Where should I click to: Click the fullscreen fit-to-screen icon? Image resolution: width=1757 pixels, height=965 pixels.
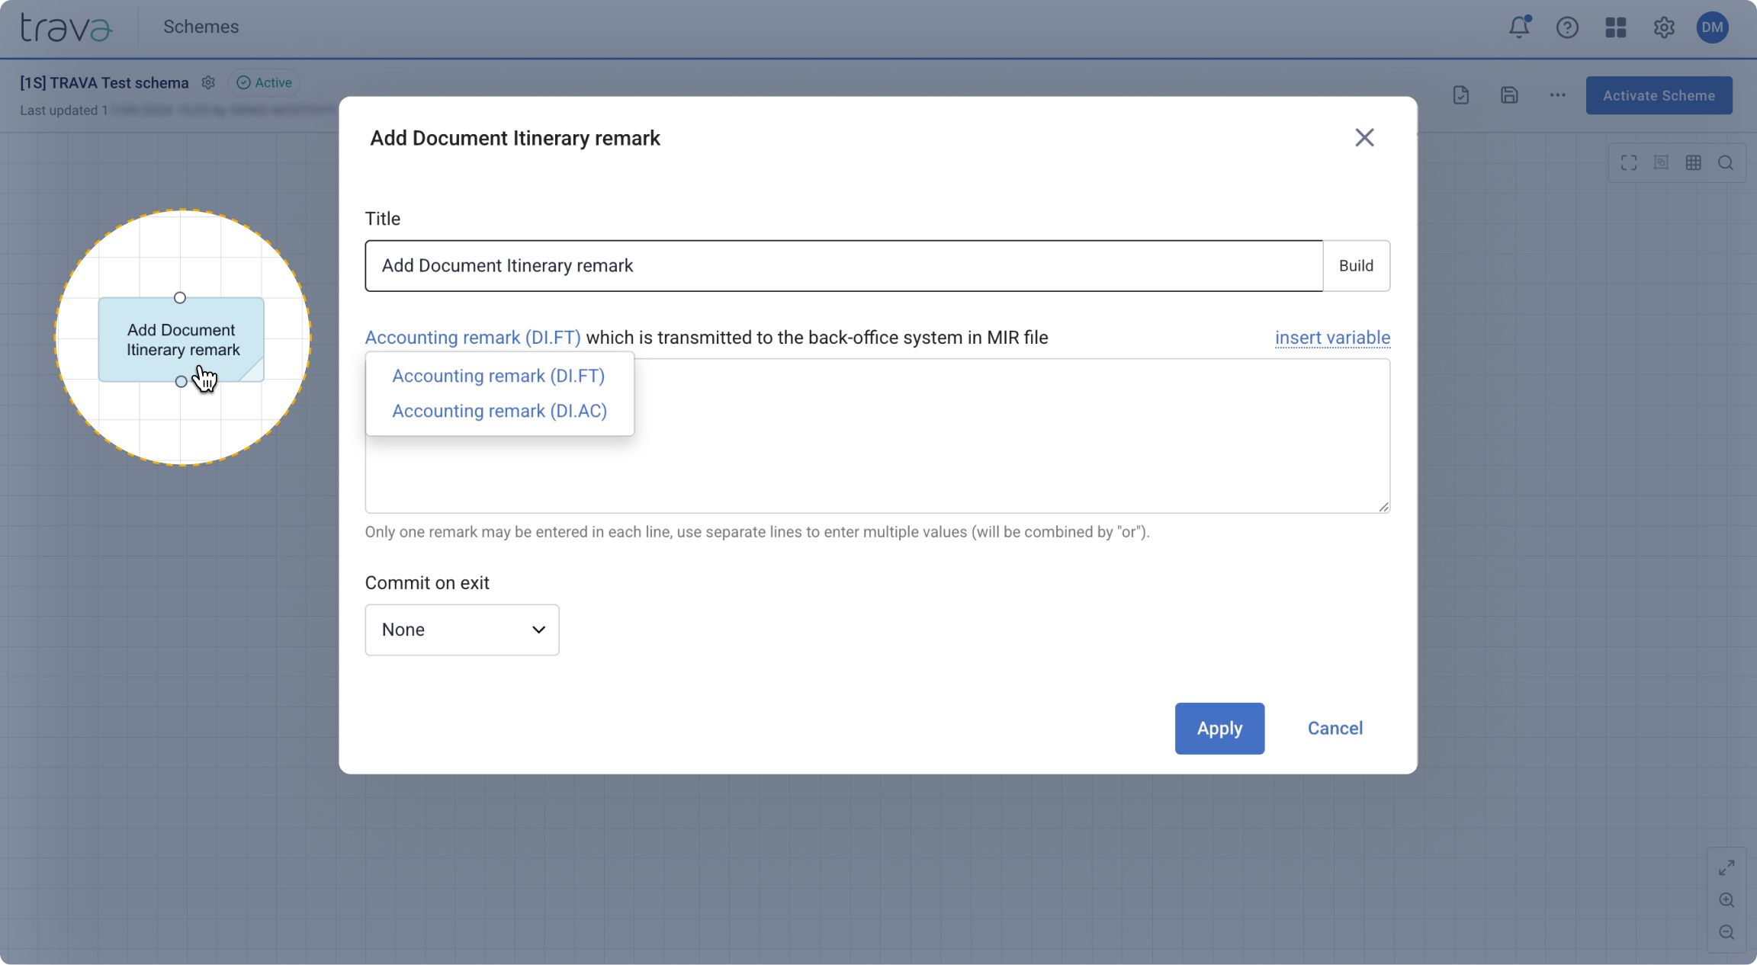(1629, 162)
